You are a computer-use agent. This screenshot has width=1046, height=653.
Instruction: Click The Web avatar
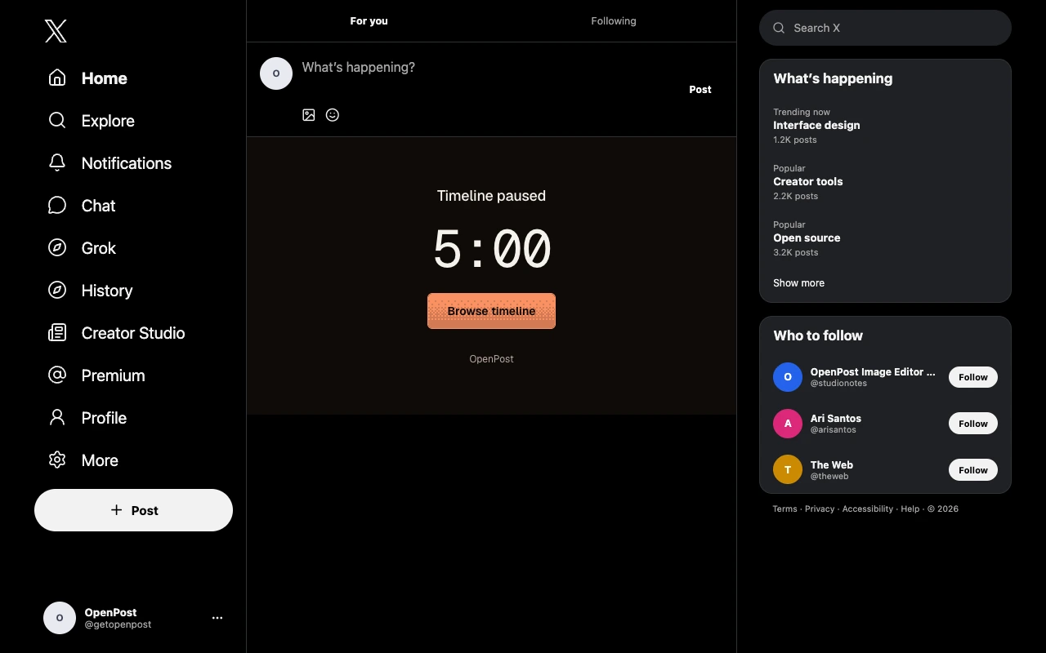(788, 470)
